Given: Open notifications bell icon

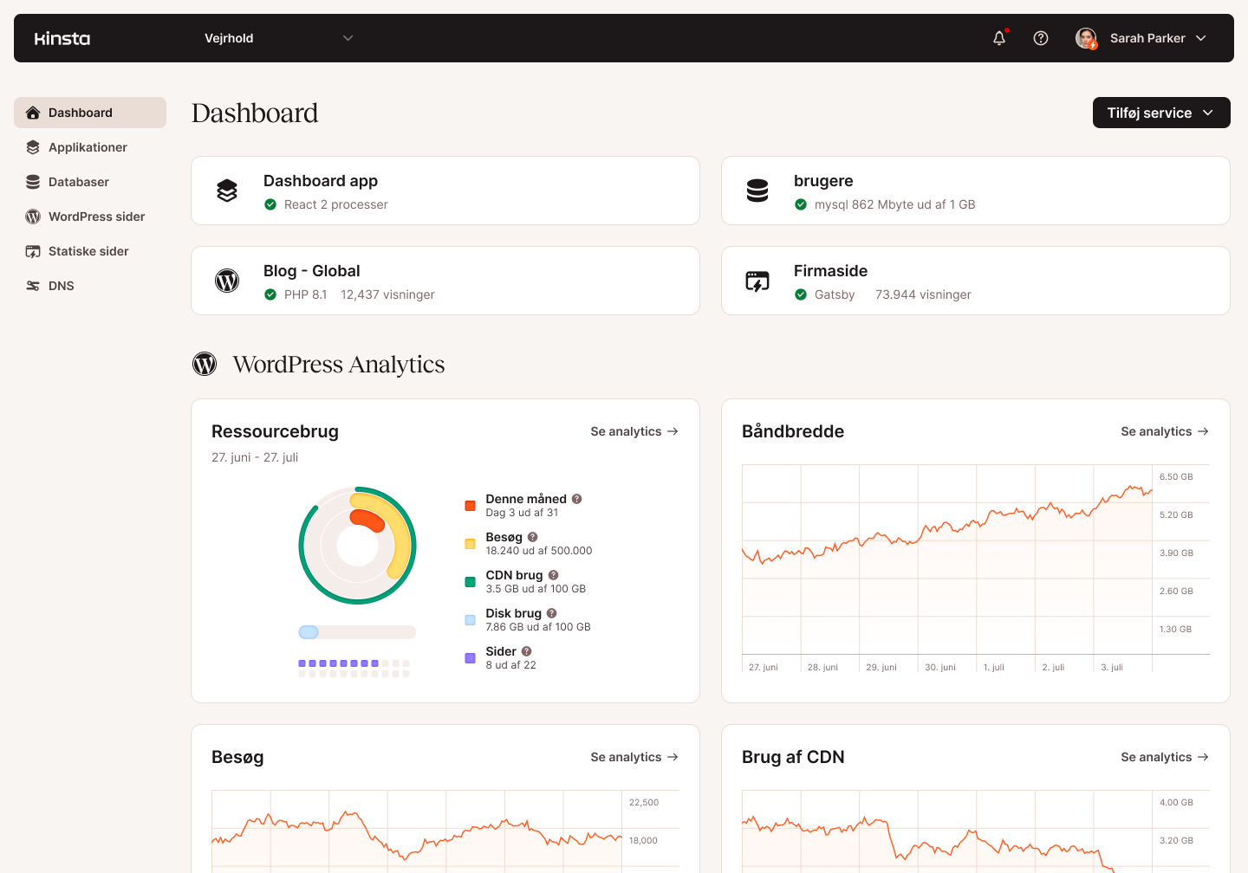Looking at the screenshot, I should tap(999, 38).
